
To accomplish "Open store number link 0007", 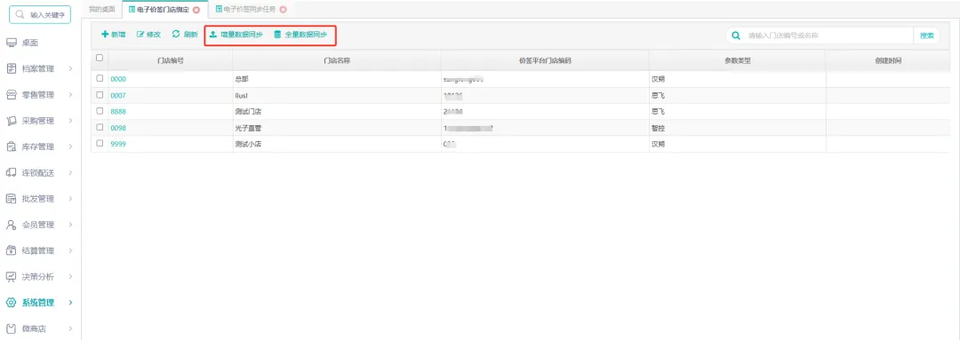I will (118, 95).
